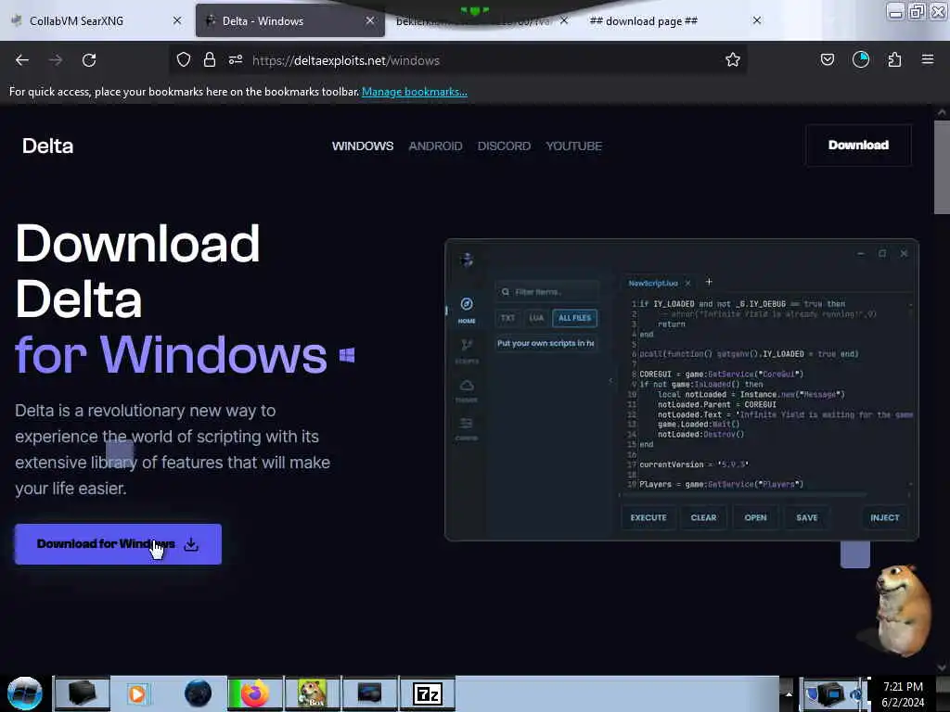Viewport: 950px width, 712px height.
Task: Open the YOUTUBE nav link
Action: 573,146
